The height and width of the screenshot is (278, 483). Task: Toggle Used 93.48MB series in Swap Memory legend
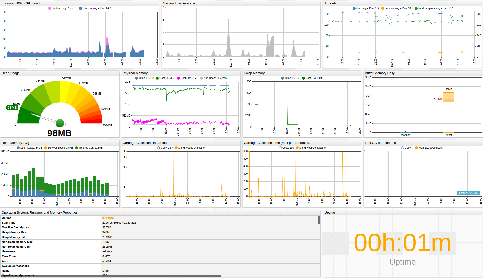312,78
